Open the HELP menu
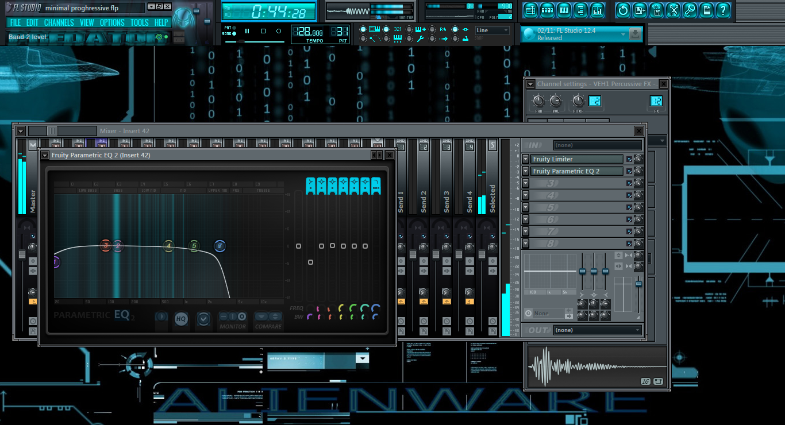The width and height of the screenshot is (785, 425). click(161, 23)
